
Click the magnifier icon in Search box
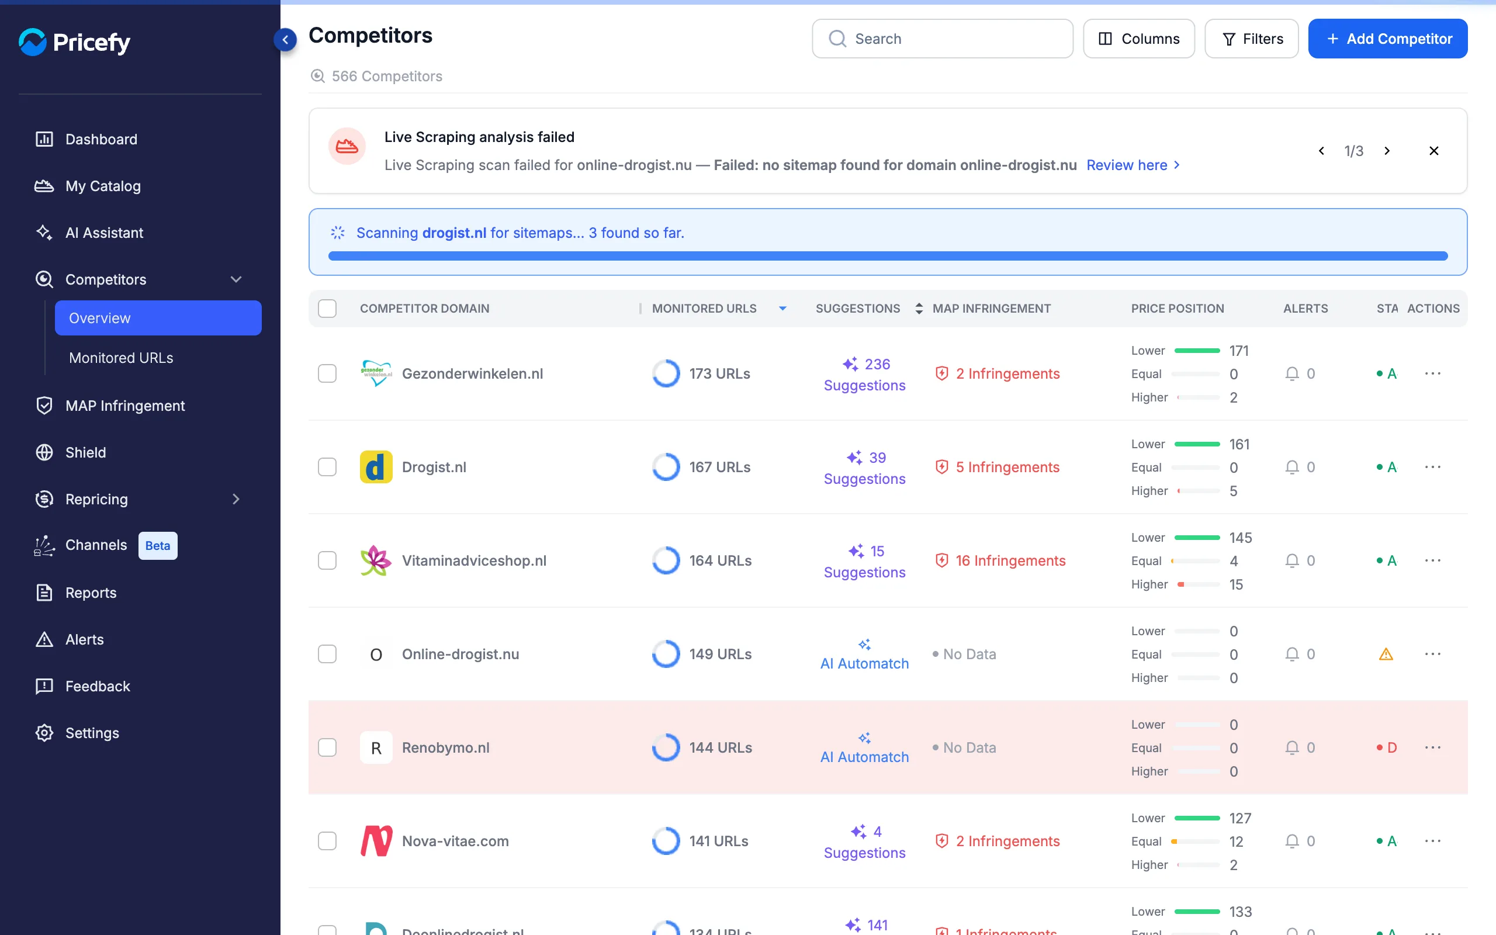(837, 39)
